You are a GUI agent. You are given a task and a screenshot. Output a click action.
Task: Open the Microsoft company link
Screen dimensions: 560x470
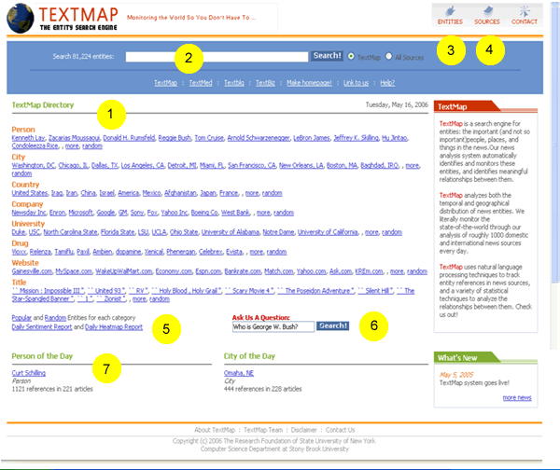[80, 213]
